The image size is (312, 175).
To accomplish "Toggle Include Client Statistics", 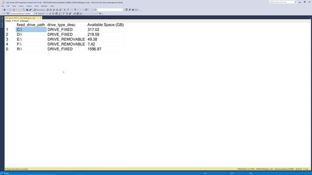I will (x=70, y=14).
